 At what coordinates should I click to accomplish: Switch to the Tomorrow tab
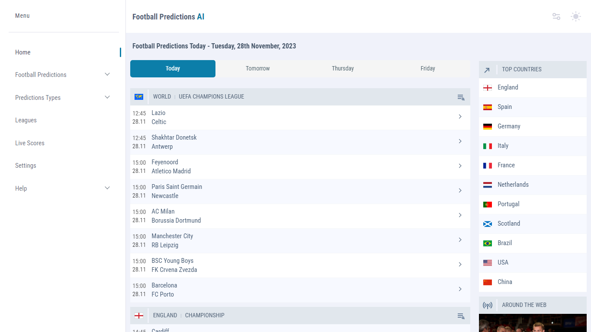[x=257, y=69]
